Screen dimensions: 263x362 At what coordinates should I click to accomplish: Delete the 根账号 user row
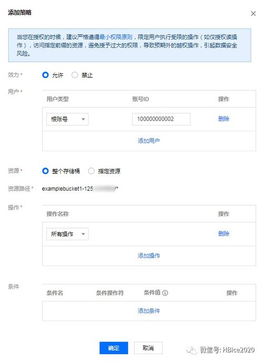[224, 119]
